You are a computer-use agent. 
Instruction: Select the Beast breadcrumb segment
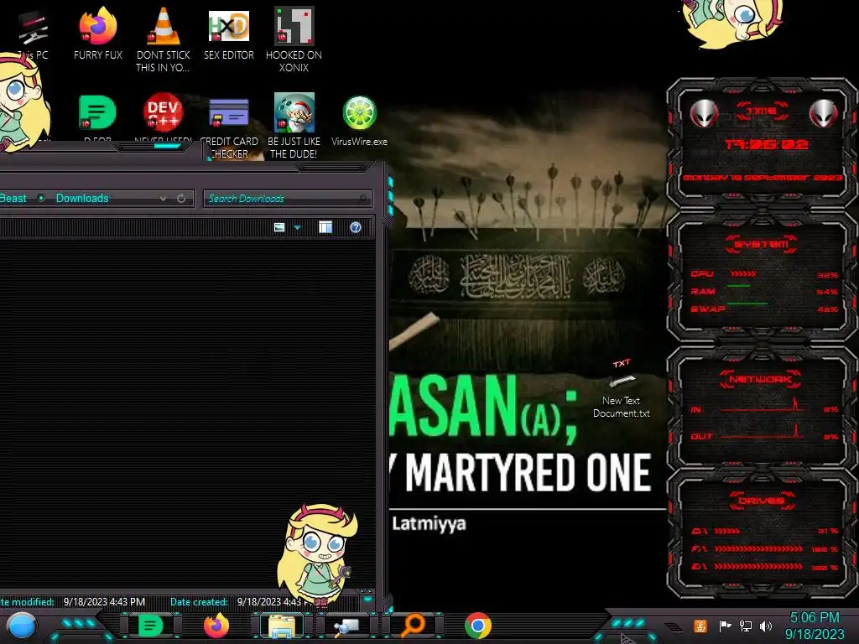[x=13, y=198]
